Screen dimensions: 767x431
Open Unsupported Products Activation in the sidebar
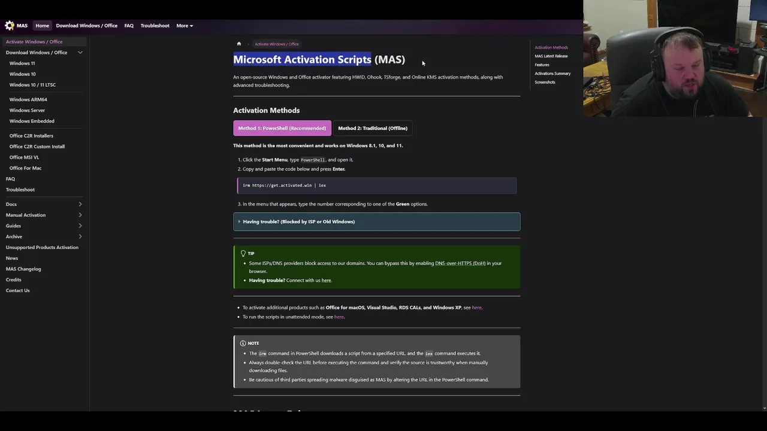(x=42, y=247)
